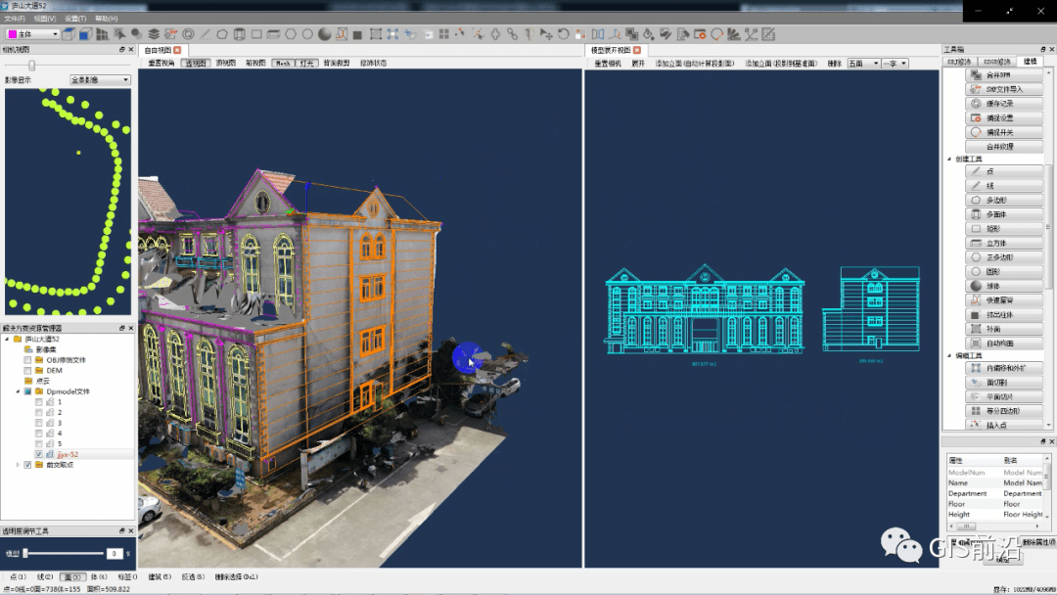Select the point (点) creation tool

click(1004, 171)
